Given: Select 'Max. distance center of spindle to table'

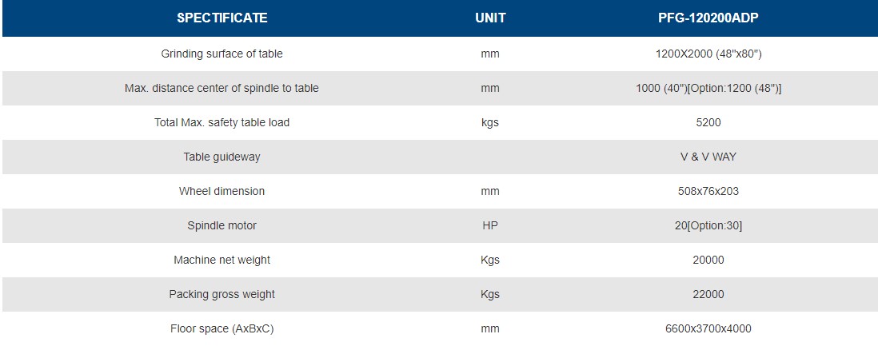Looking at the screenshot, I should (x=222, y=89).
